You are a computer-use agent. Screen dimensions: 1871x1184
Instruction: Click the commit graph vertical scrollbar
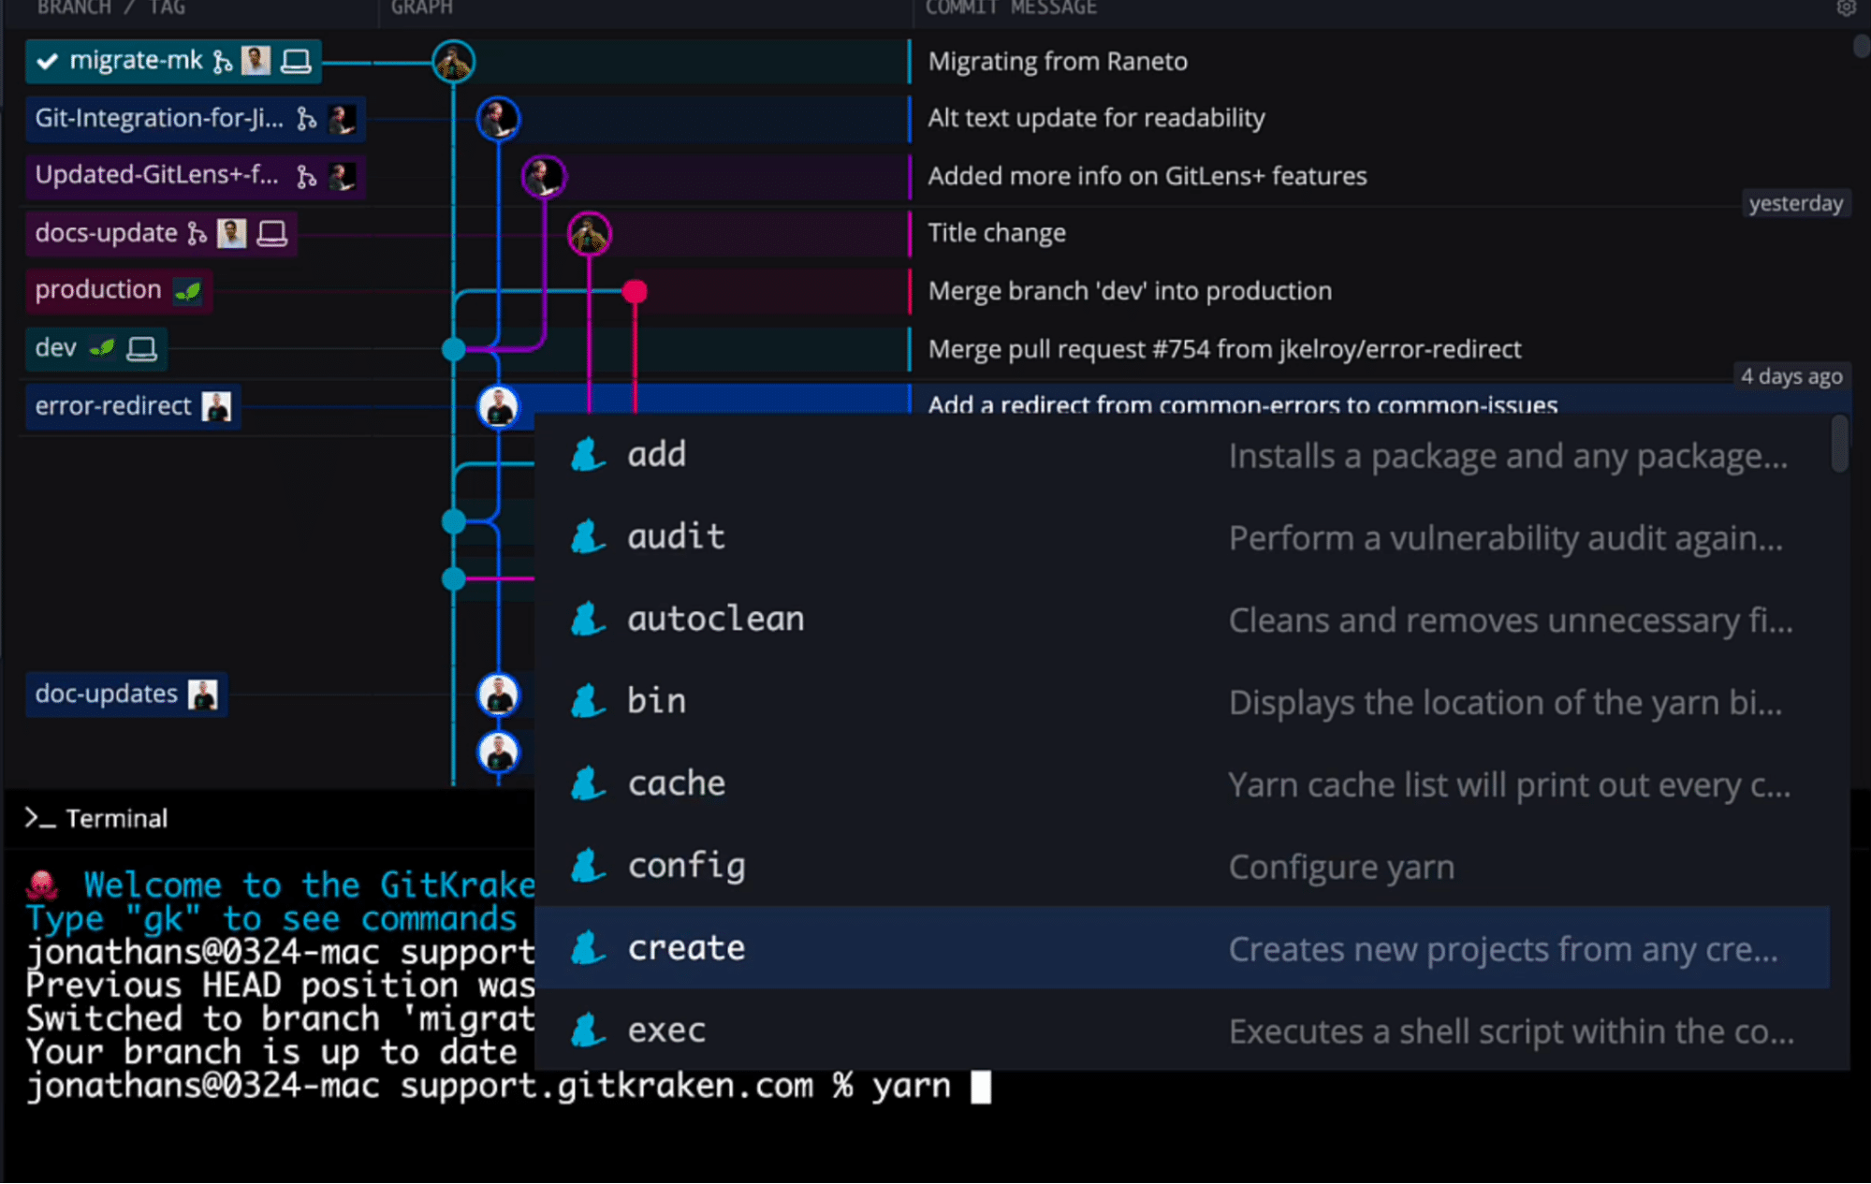[1862, 45]
